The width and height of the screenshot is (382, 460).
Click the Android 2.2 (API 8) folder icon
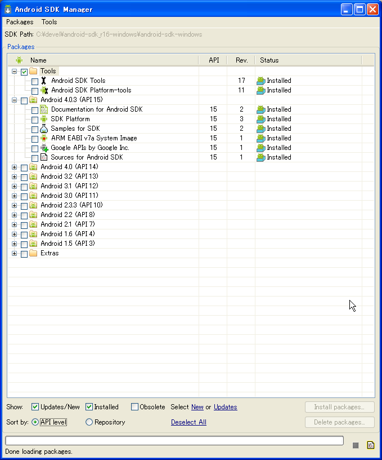(33, 215)
